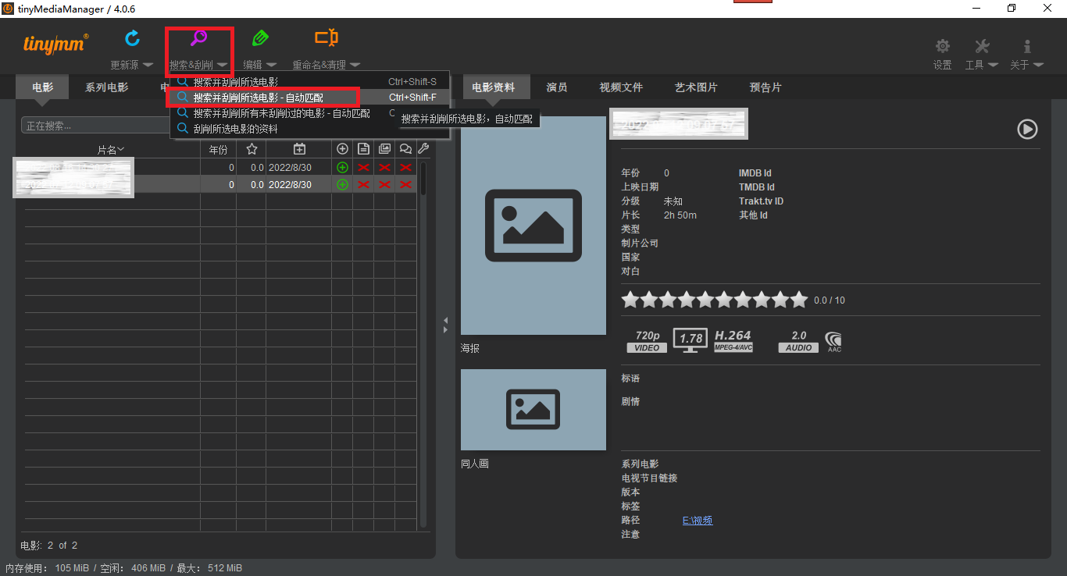Click the AAC audio codec icon
This screenshot has height=576, width=1067.
(834, 342)
